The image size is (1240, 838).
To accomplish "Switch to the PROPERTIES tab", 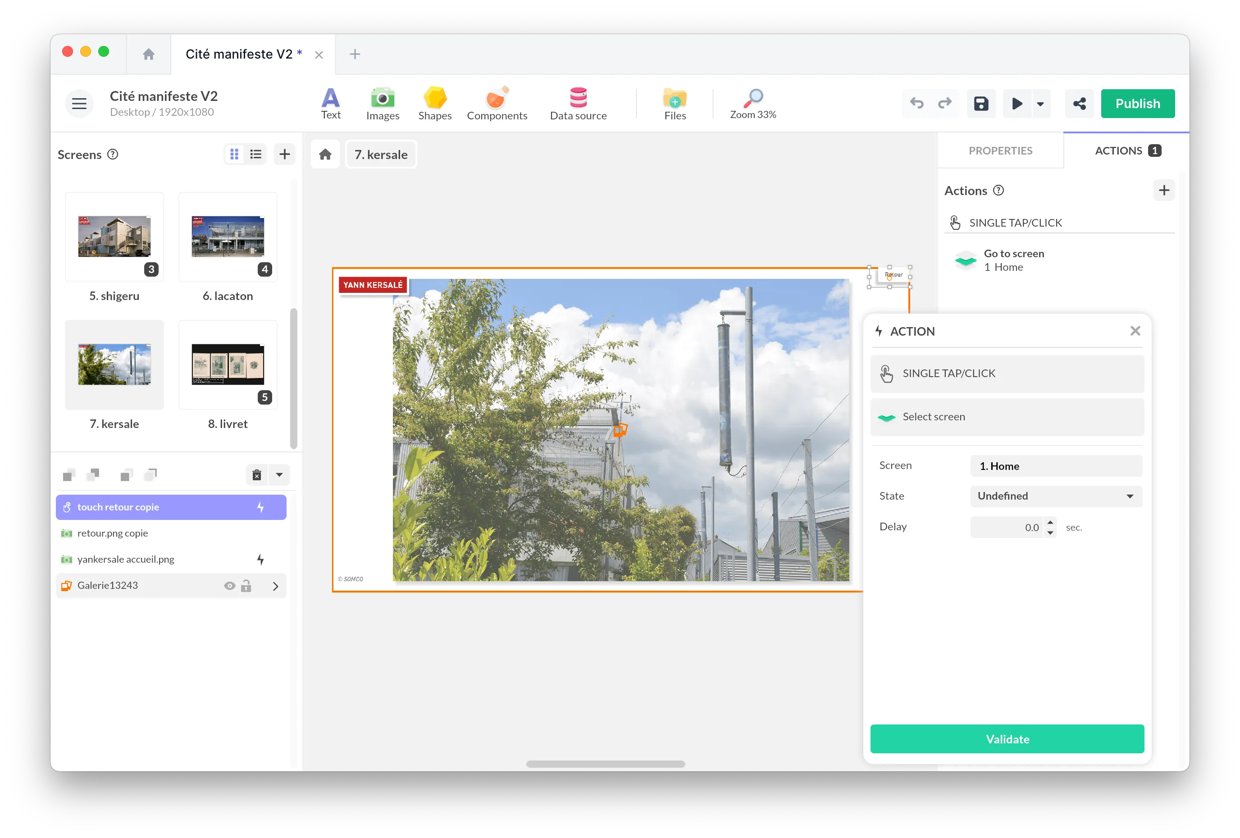I will pyautogui.click(x=1000, y=150).
